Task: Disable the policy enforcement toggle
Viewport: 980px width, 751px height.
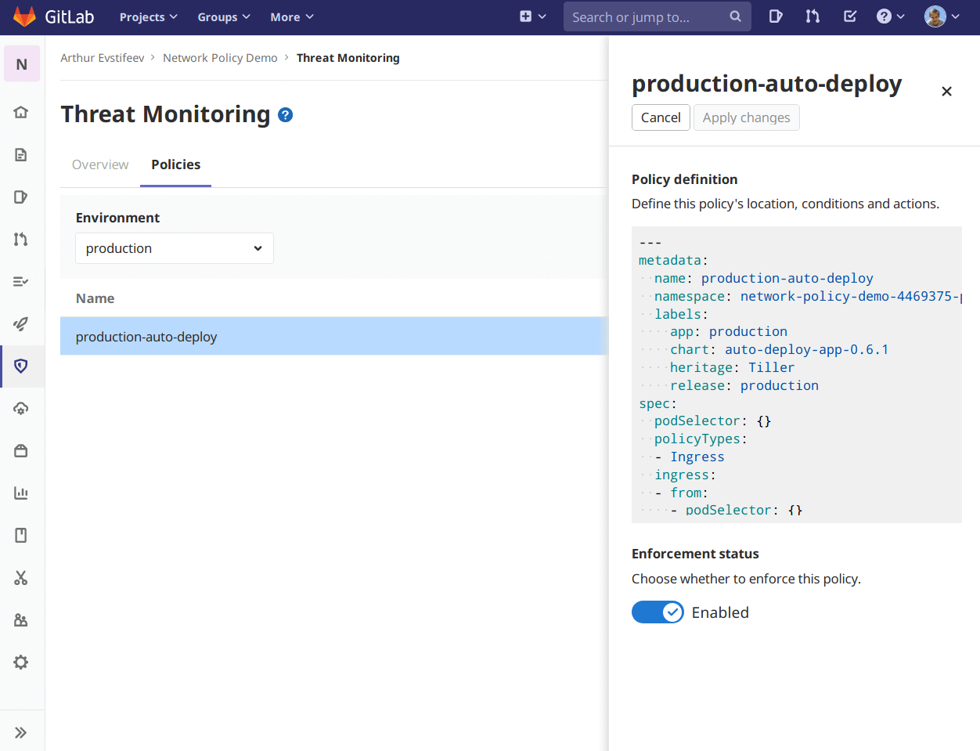Action: click(x=658, y=612)
